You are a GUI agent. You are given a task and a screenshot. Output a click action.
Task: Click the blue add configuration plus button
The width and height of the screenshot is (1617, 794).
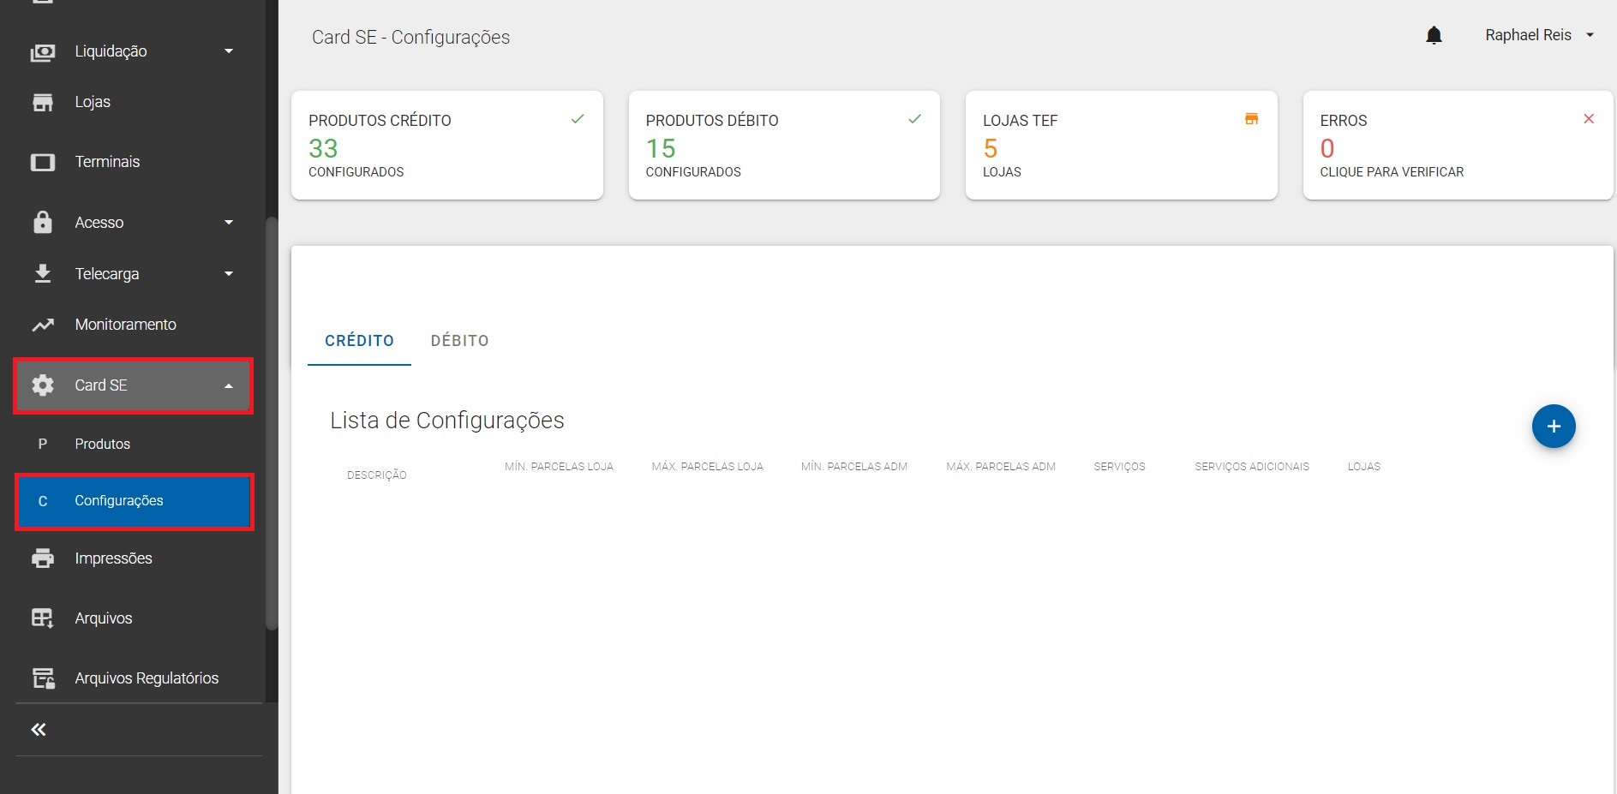tap(1553, 427)
